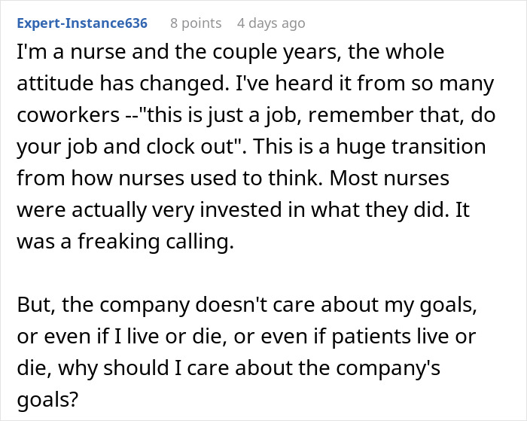The width and height of the screenshot is (527, 421).
Task: Click the 8 points score
Action: [196, 23]
